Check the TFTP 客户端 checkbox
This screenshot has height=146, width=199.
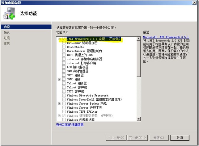click(x=64, y=91)
